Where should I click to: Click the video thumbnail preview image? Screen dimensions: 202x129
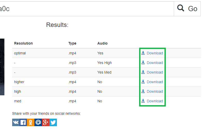tap(2, 67)
